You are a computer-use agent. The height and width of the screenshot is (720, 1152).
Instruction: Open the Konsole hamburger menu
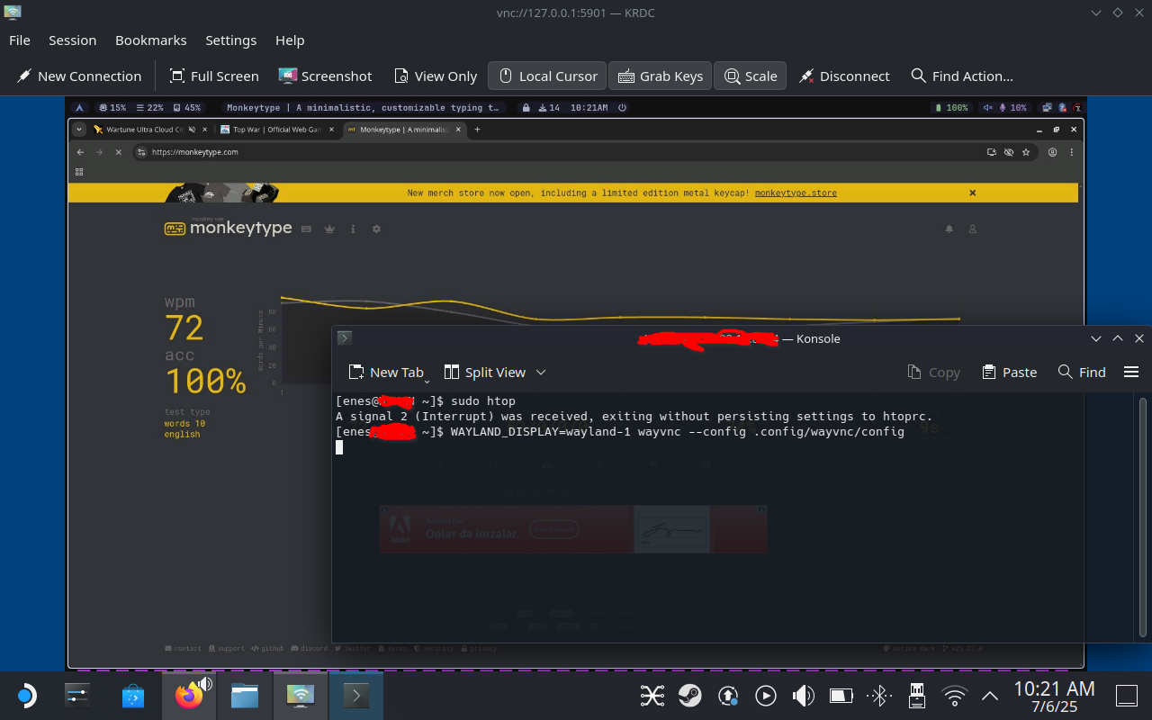1131,373
